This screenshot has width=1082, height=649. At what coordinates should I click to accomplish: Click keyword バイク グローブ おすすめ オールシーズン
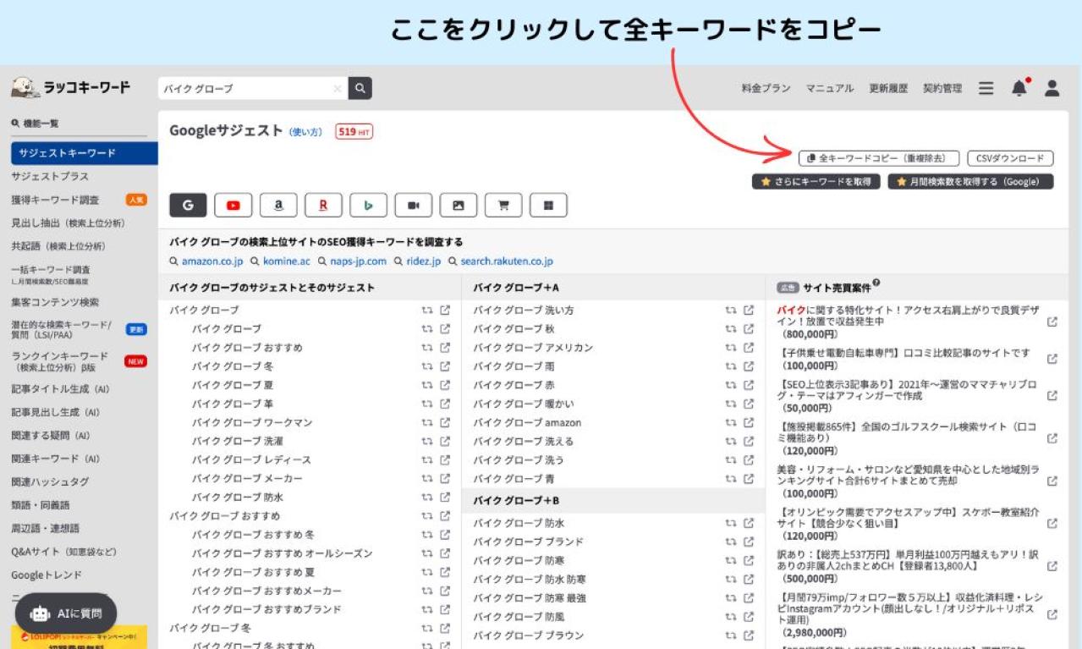pos(282,553)
